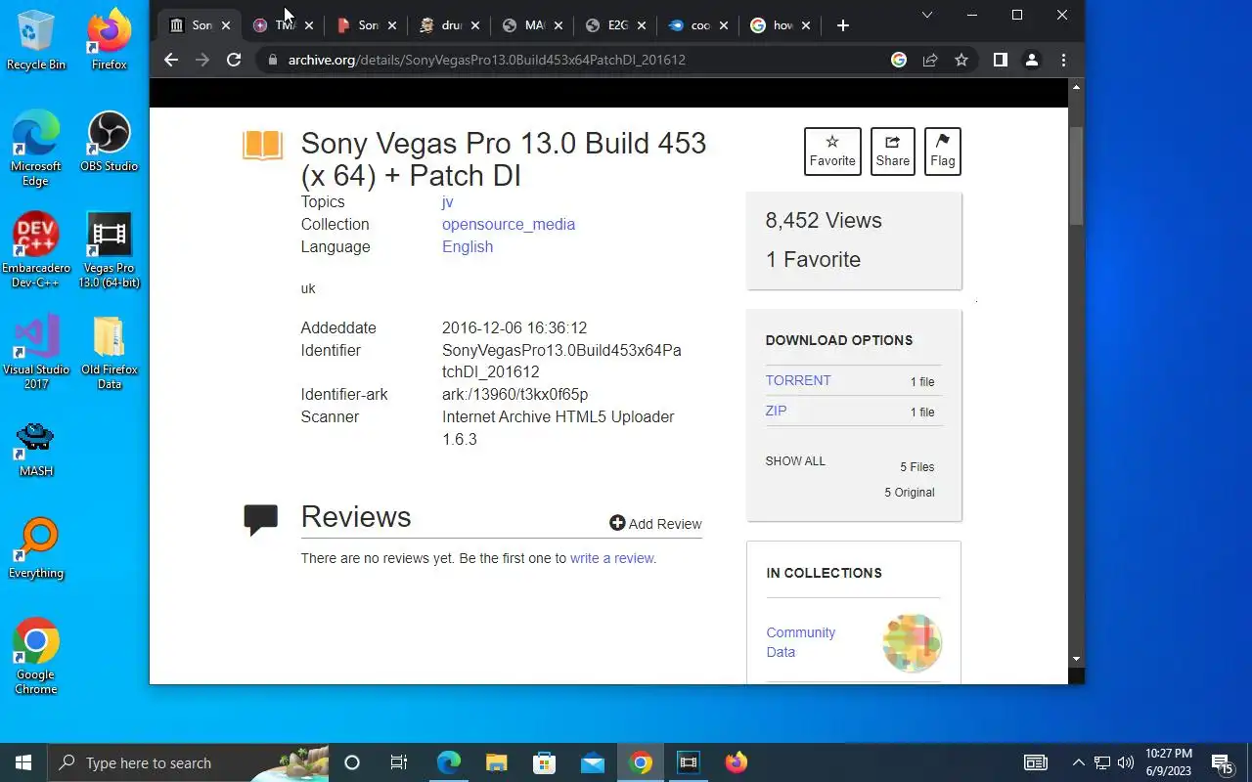Click Community Data collection thumbnail
This screenshot has width=1252, height=782.
912,642
